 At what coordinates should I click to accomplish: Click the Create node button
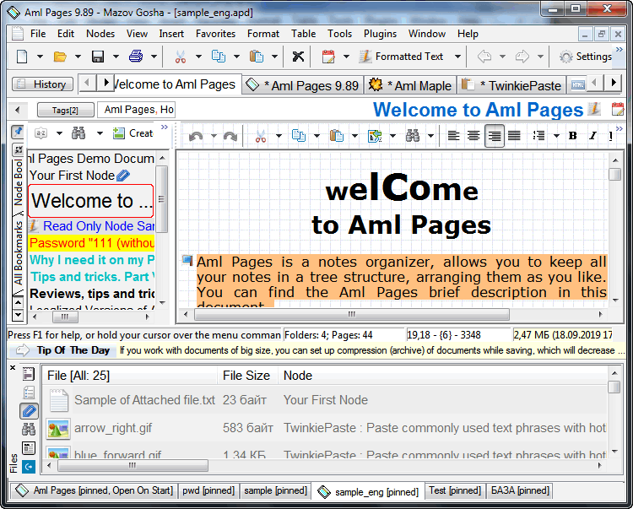click(133, 133)
